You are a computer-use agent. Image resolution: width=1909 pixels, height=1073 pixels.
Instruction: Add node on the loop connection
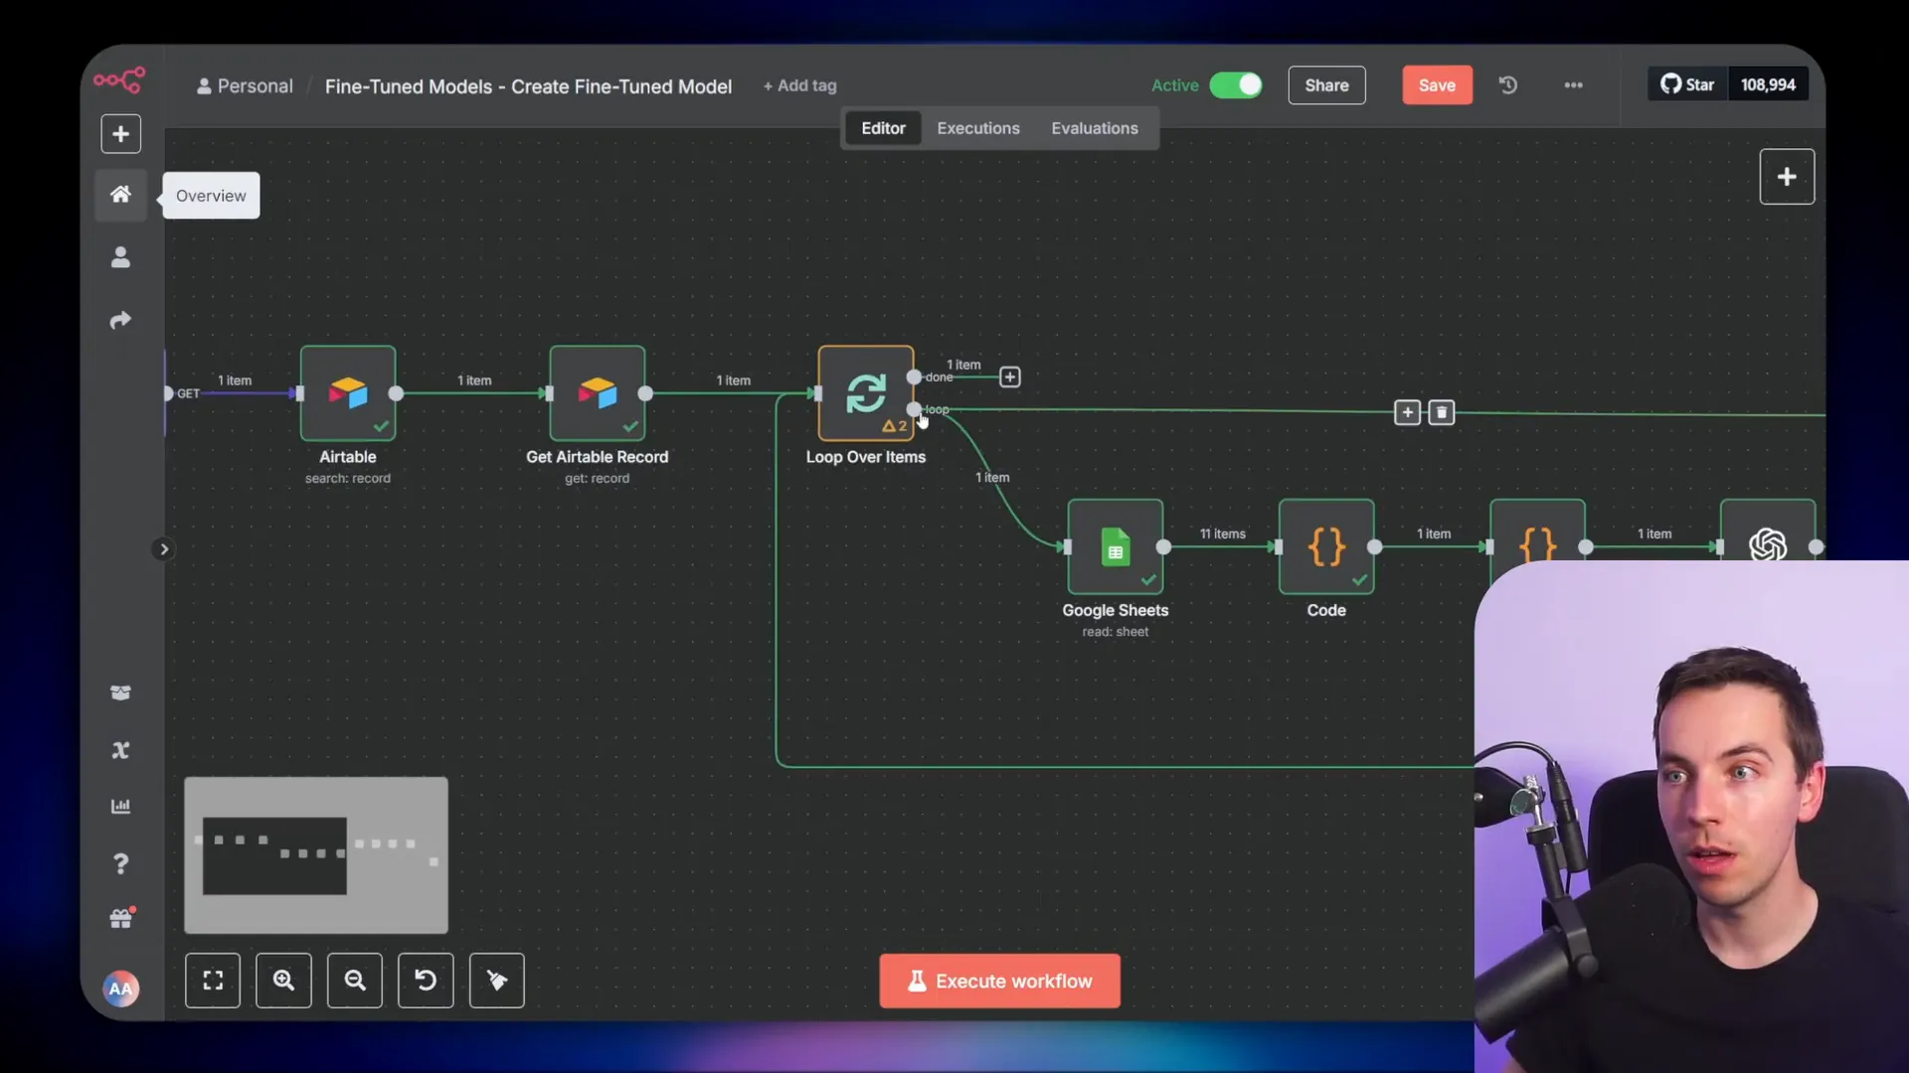1407,412
